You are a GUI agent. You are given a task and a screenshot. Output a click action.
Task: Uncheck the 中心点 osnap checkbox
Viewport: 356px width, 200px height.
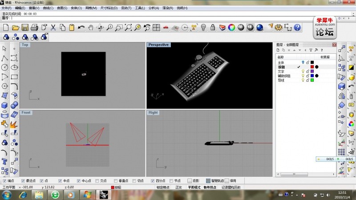[x=79, y=181]
